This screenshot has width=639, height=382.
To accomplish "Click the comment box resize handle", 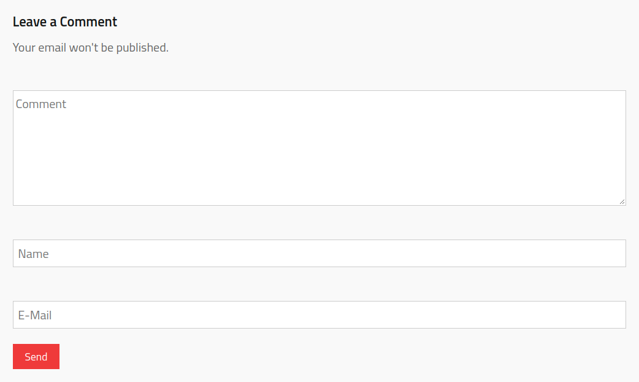I will tap(622, 201).
